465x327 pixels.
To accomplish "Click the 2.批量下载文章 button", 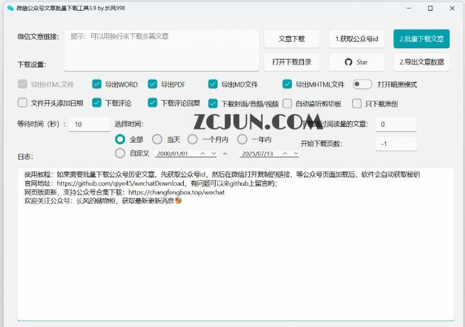I will (422, 39).
